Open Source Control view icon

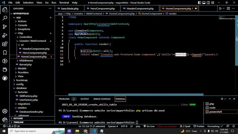point(5,27)
